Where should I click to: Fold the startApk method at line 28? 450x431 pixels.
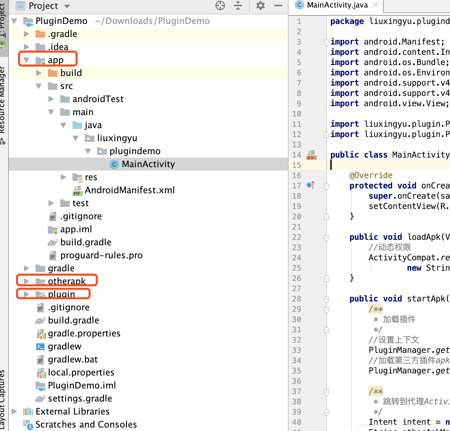(x=326, y=299)
